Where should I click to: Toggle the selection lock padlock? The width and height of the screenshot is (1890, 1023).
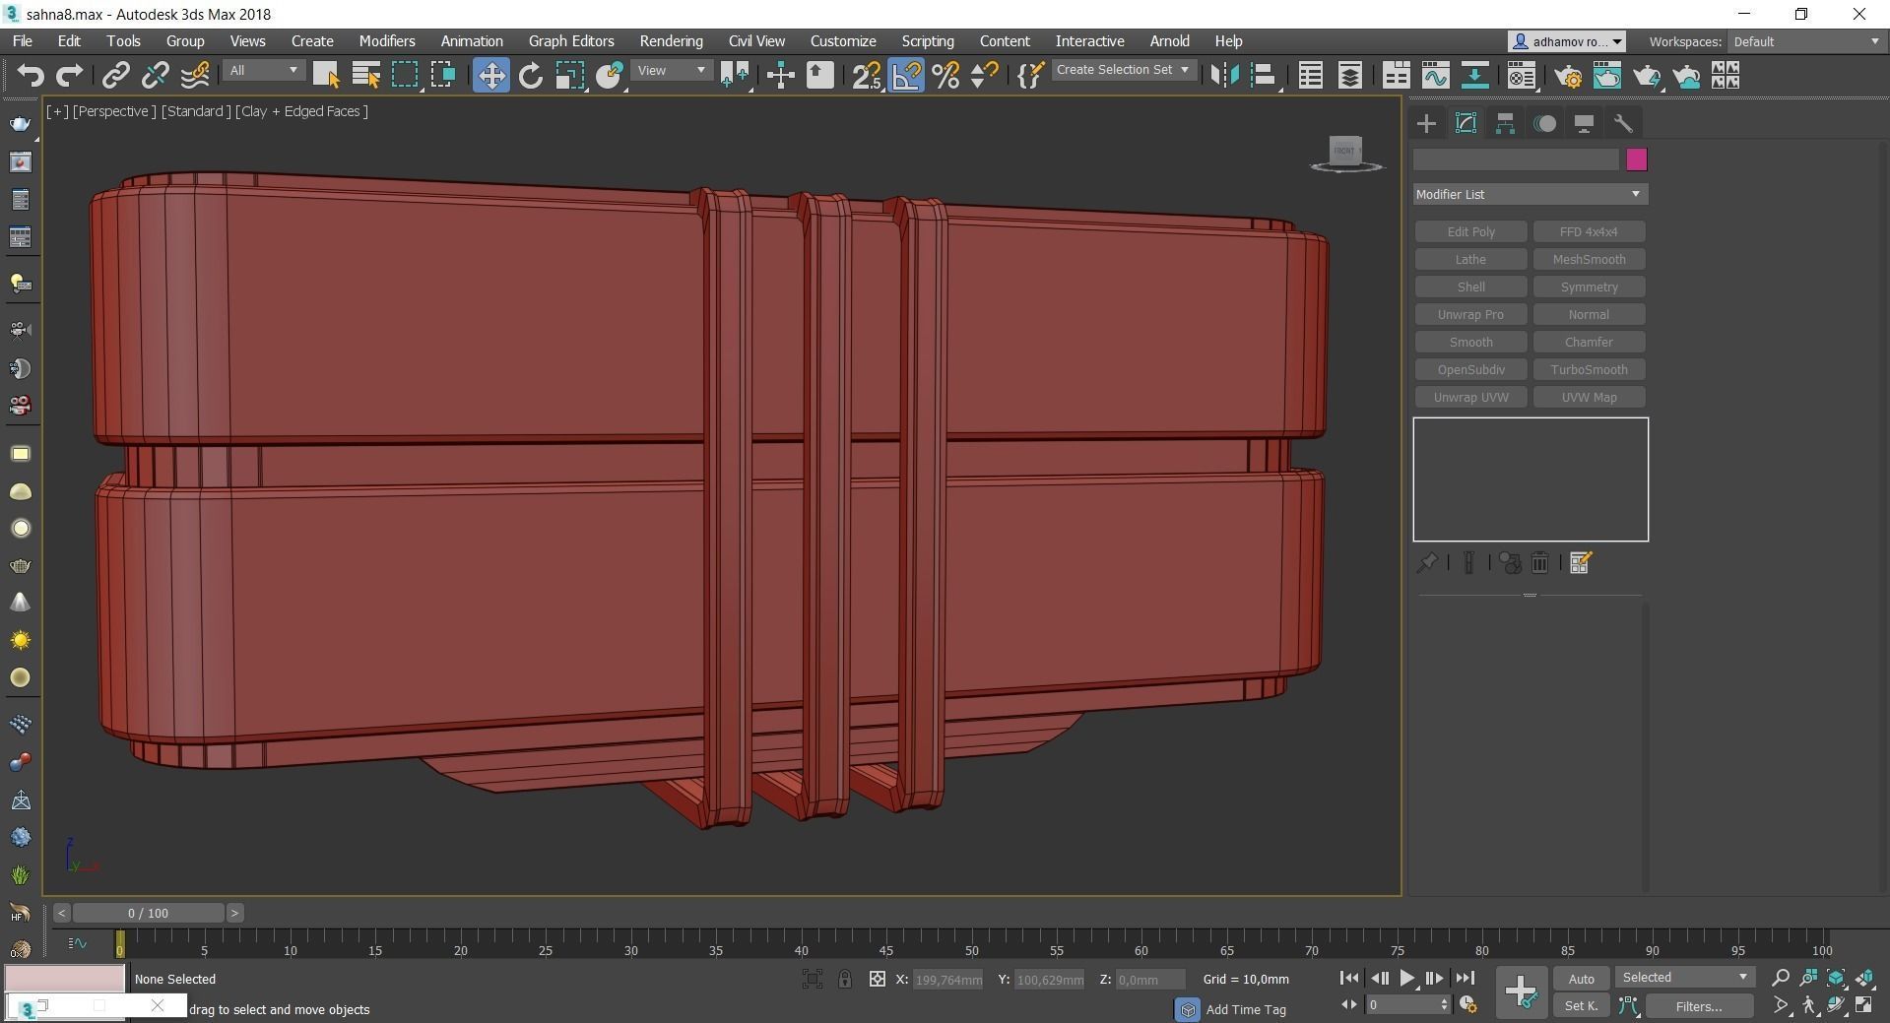pyautogui.click(x=844, y=979)
